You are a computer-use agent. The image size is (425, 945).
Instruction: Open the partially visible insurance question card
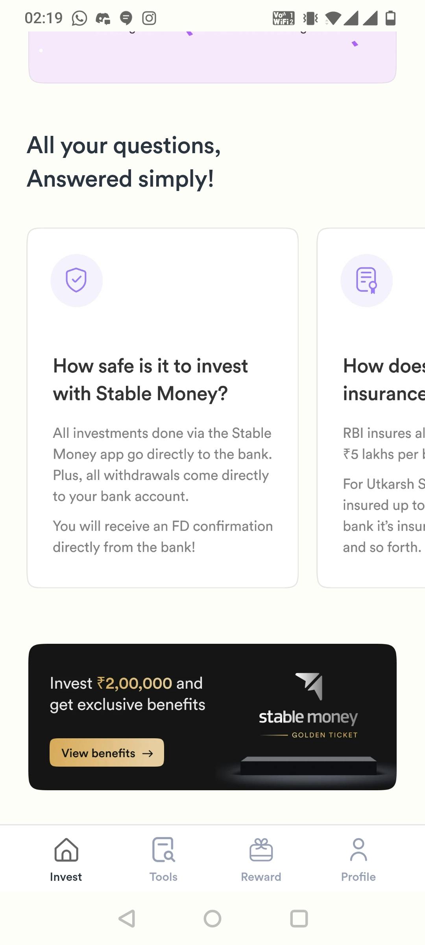click(372, 408)
